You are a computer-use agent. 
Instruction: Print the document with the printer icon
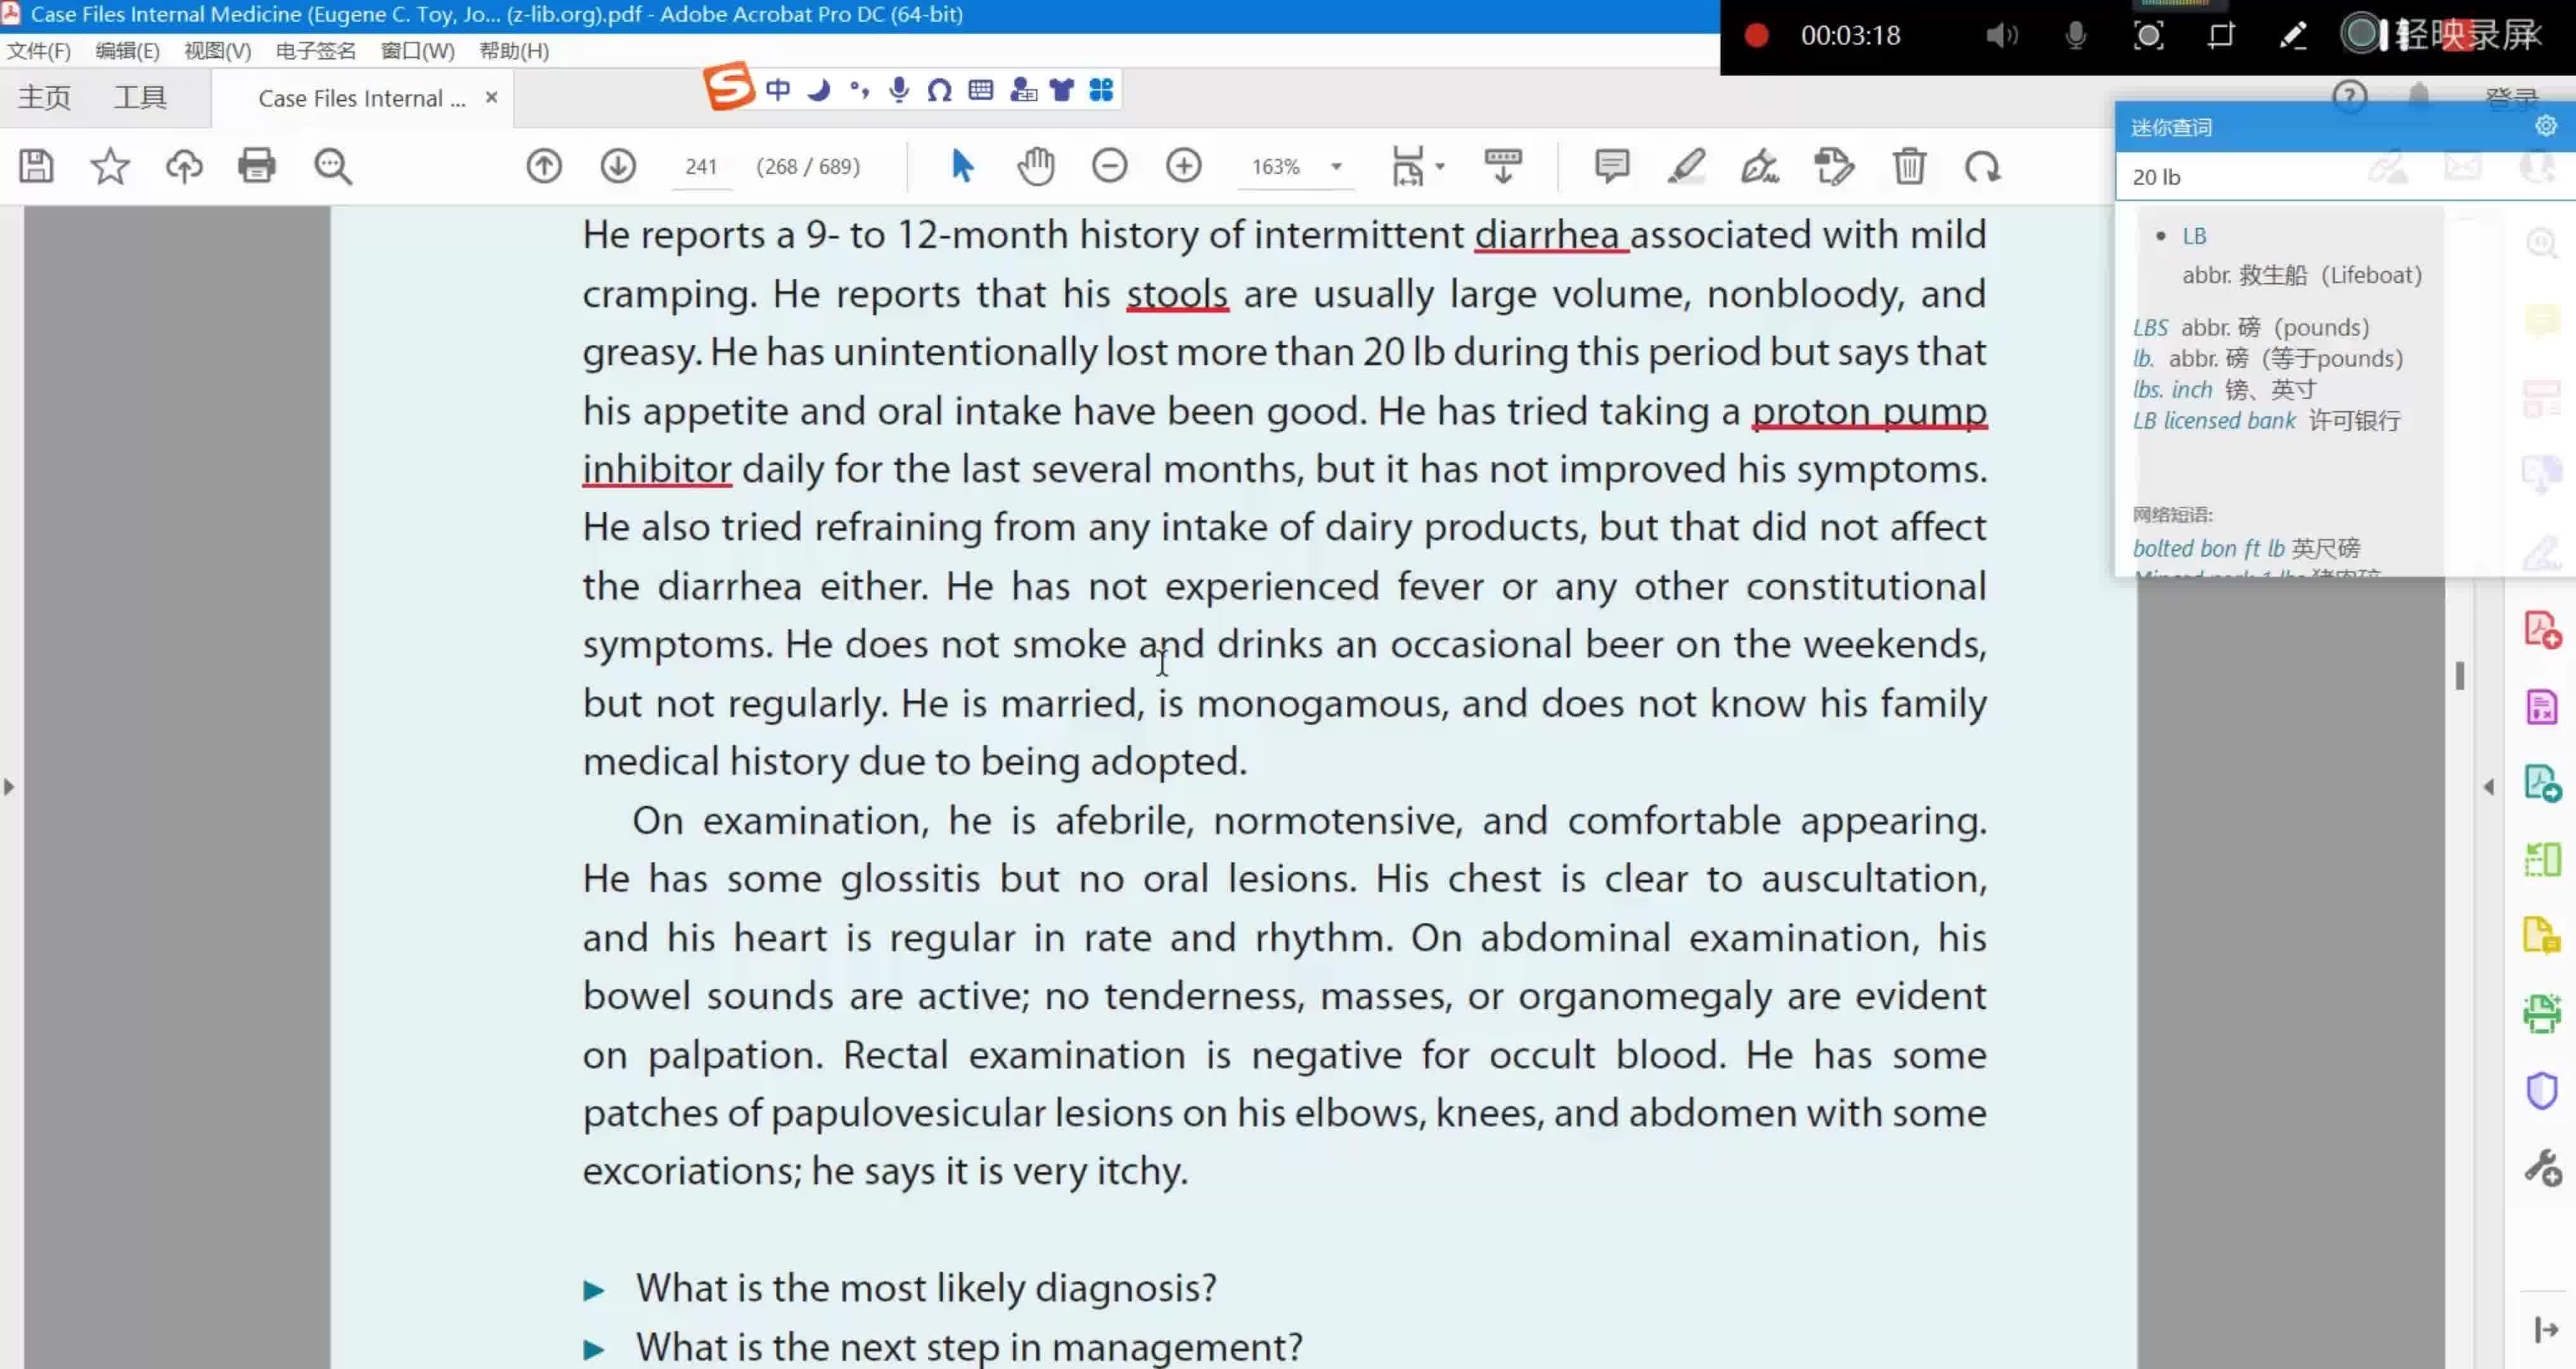tap(257, 166)
